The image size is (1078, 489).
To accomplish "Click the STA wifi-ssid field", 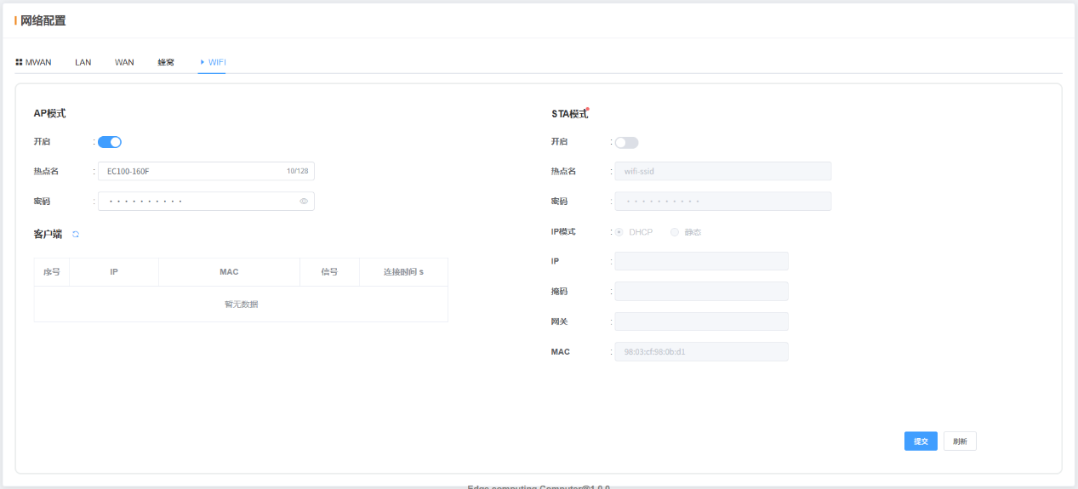I will coord(722,171).
